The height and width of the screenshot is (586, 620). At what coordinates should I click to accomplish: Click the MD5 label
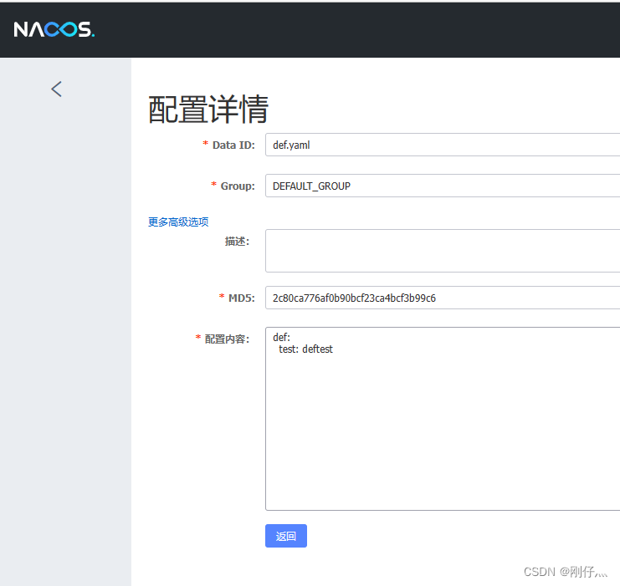click(x=242, y=298)
